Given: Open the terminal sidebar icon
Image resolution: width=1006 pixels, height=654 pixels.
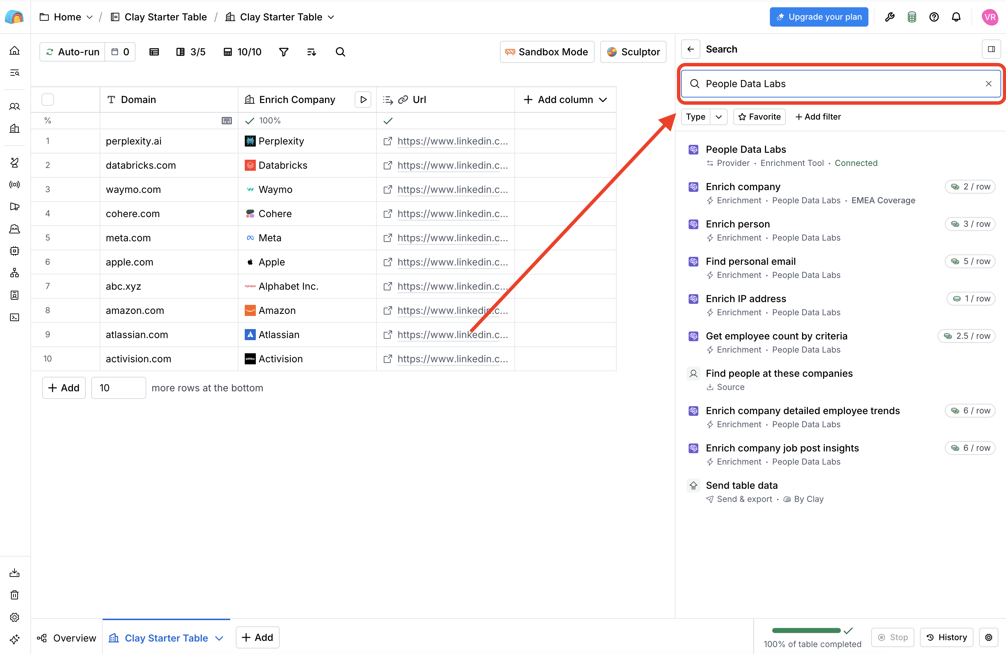Looking at the screenshot, I should tap(15, 317).
